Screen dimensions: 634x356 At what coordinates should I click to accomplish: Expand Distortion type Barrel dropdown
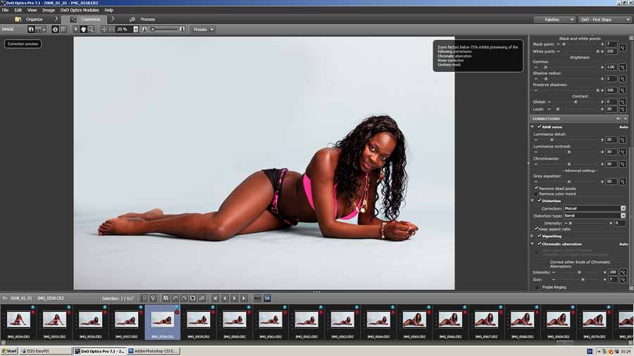tap(623, 215)
